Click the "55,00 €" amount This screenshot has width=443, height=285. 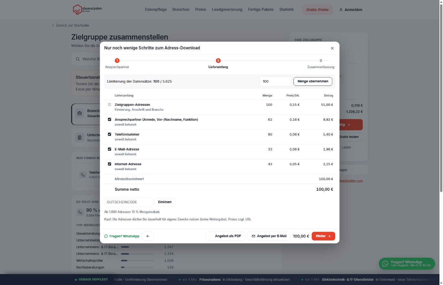327,105
